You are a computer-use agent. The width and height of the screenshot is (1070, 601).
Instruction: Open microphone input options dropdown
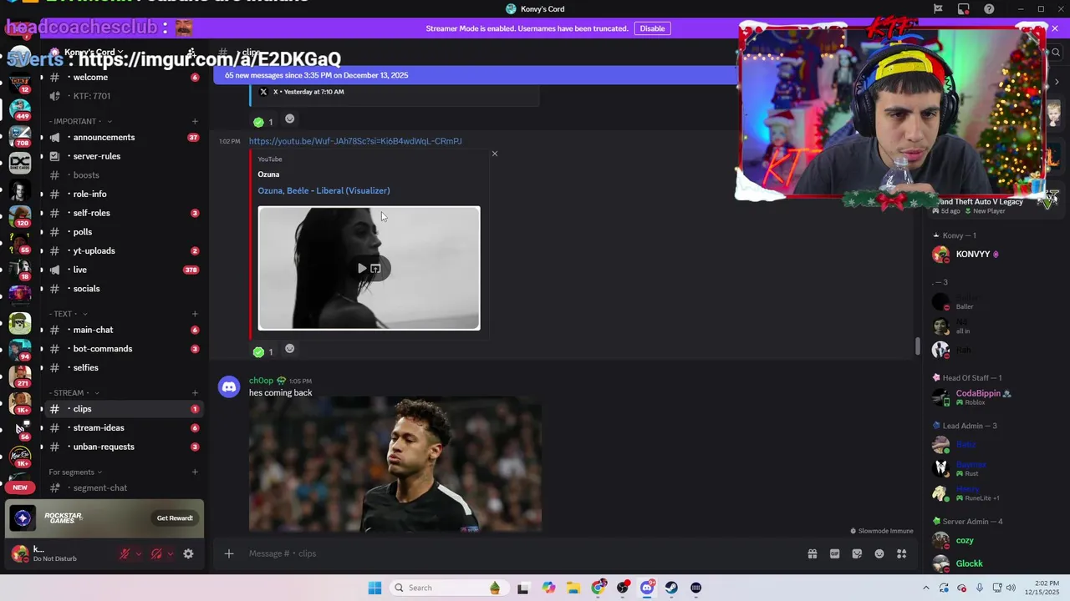point(139,553)
